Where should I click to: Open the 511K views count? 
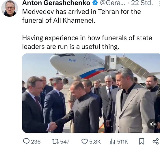click(x=122, y=142)
